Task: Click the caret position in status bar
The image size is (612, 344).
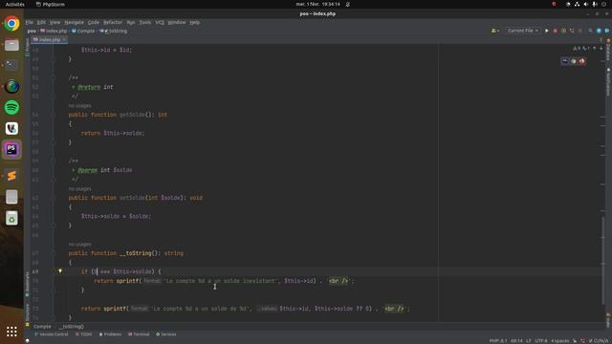Action: click(516, 341)
